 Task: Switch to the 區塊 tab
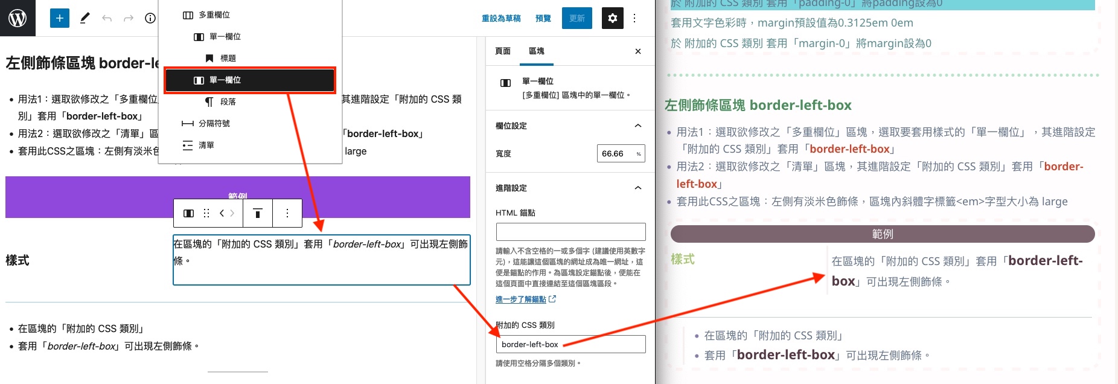537,51
